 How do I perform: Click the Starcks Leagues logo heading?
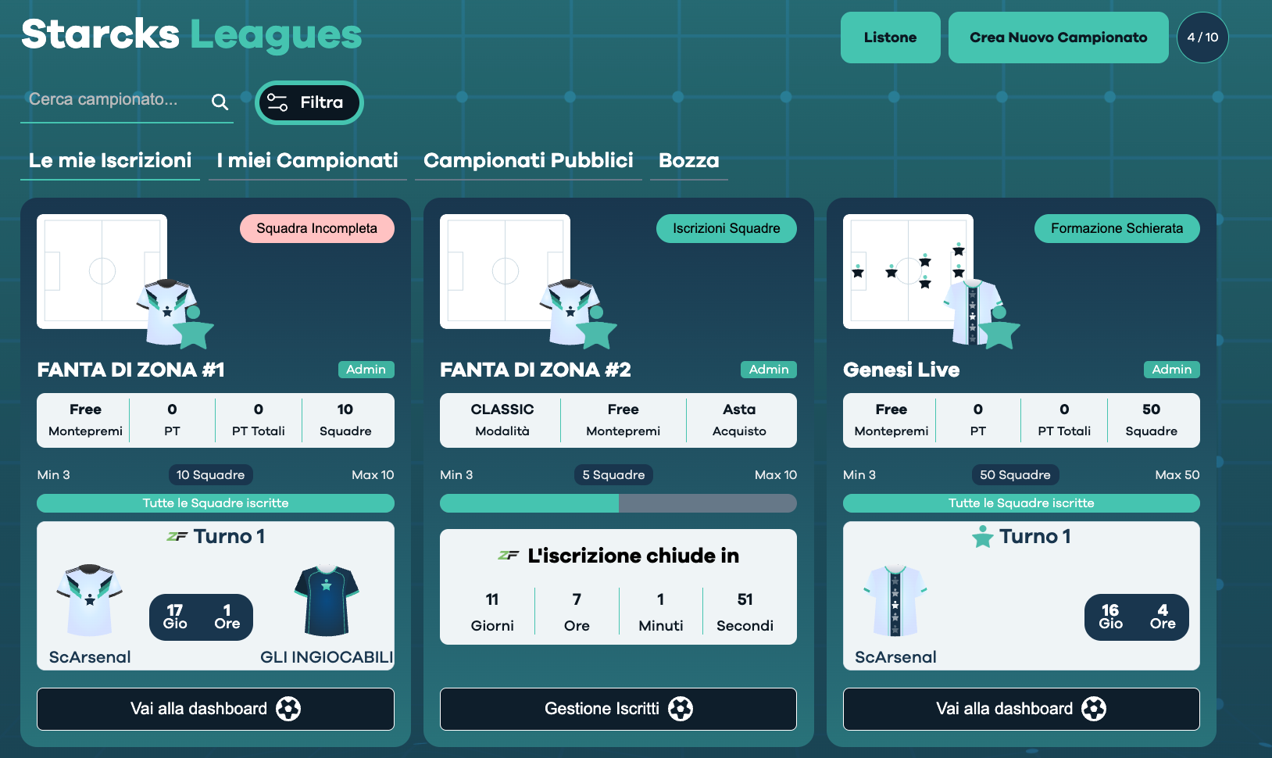tap(191, 34)
